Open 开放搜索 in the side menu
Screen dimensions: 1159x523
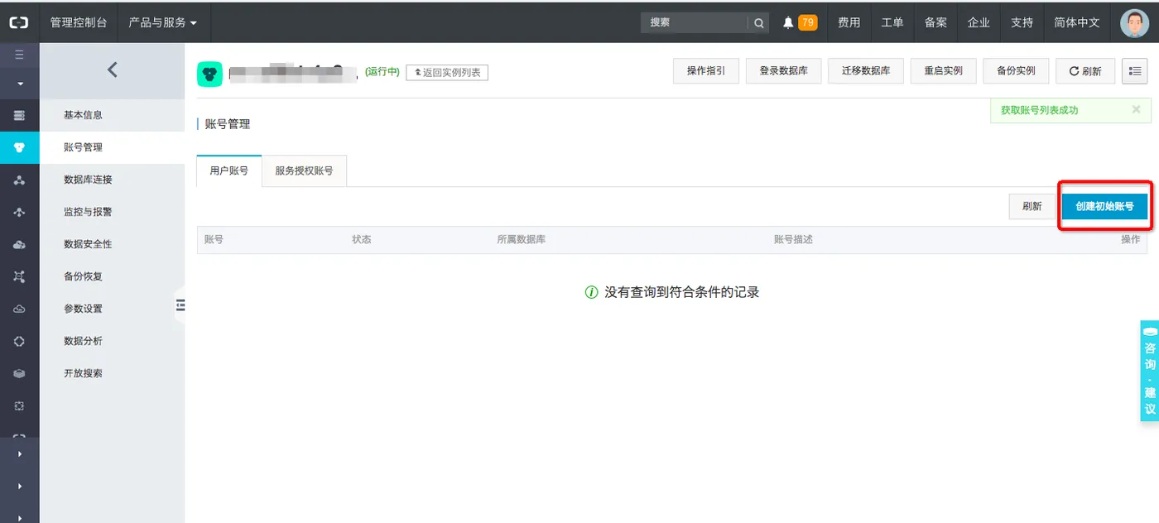tap(112, 373)
